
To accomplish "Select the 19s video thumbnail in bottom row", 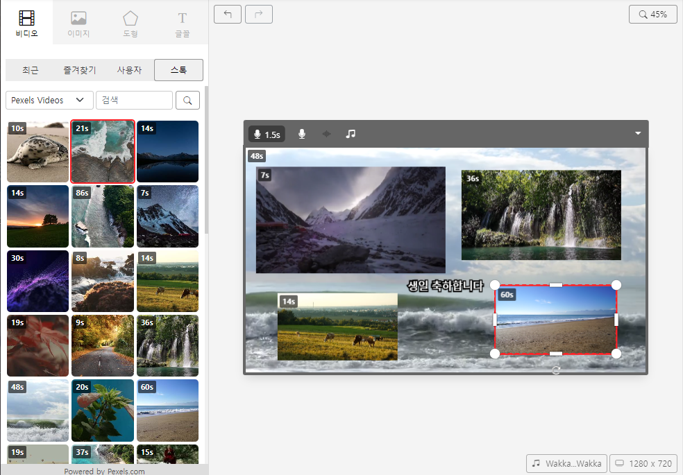I will [38, 454].
